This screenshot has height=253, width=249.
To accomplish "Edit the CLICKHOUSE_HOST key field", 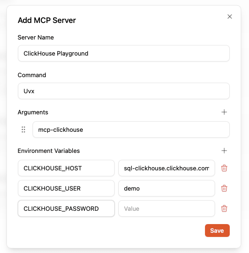I will tap(66, 168).
